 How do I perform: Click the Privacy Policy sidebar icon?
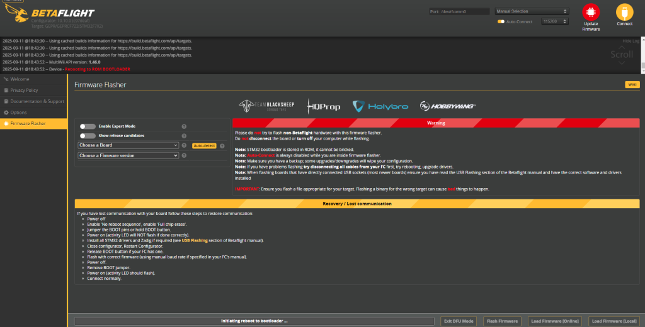[x=6, y=90]
